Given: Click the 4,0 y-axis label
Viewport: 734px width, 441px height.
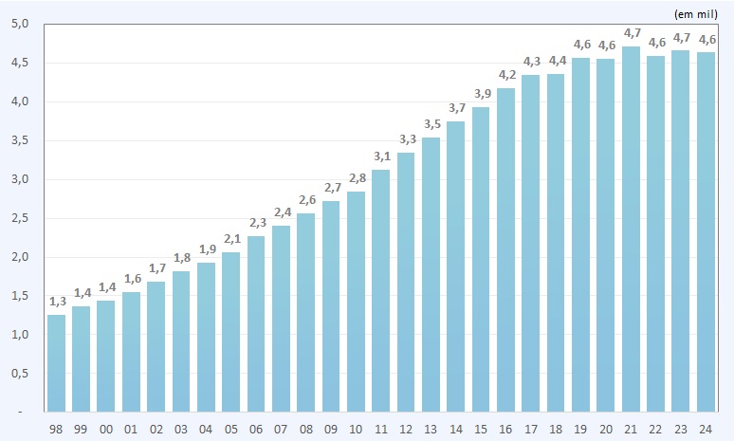Looking at the screenshot, I should pos(20,101).
